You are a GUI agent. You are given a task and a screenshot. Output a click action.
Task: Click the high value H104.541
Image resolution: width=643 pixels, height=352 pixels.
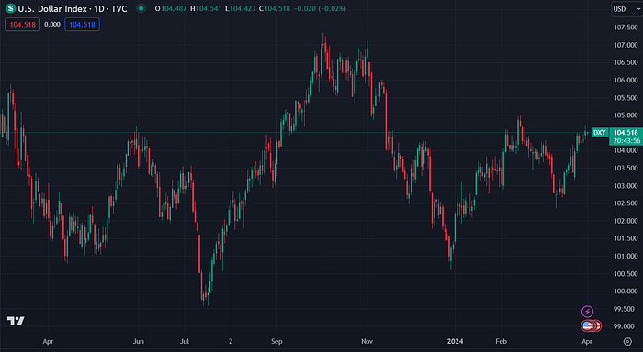pos(206,8)
